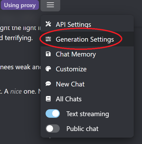Click the Public chat label
The width and height of the screenshot is (142, 144).
click(x=82, y=129)
